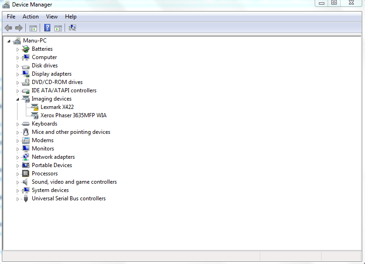Select Mice and other pointing devices label
Image resolution: width=365 pixels, height=264 pixels.
click(x=71, y=132)
